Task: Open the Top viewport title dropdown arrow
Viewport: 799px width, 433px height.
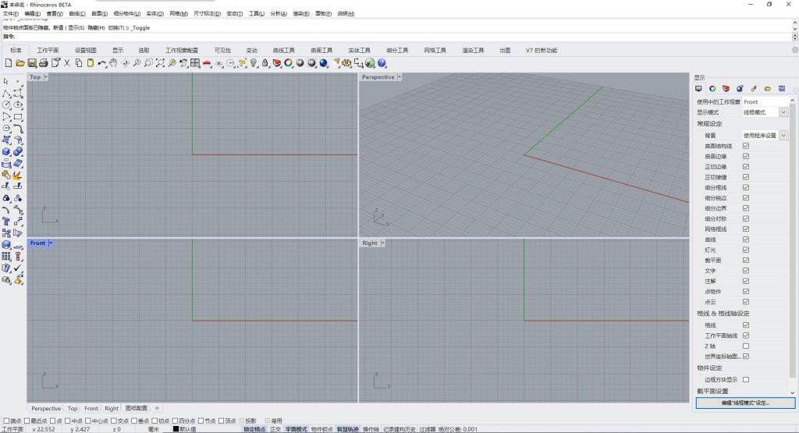Action: pos(45,77)
